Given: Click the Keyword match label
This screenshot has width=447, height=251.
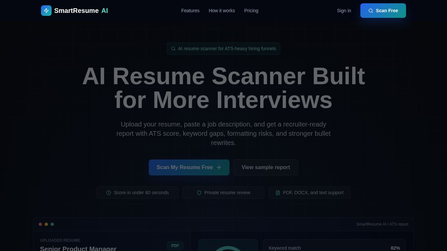Looking at the screenshot, I should (285, 248).
